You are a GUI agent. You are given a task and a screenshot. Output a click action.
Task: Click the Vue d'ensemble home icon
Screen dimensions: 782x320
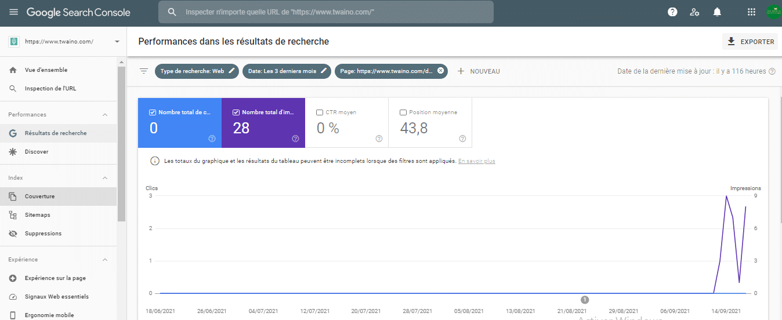pyautogui.click(x=13, y=70)
